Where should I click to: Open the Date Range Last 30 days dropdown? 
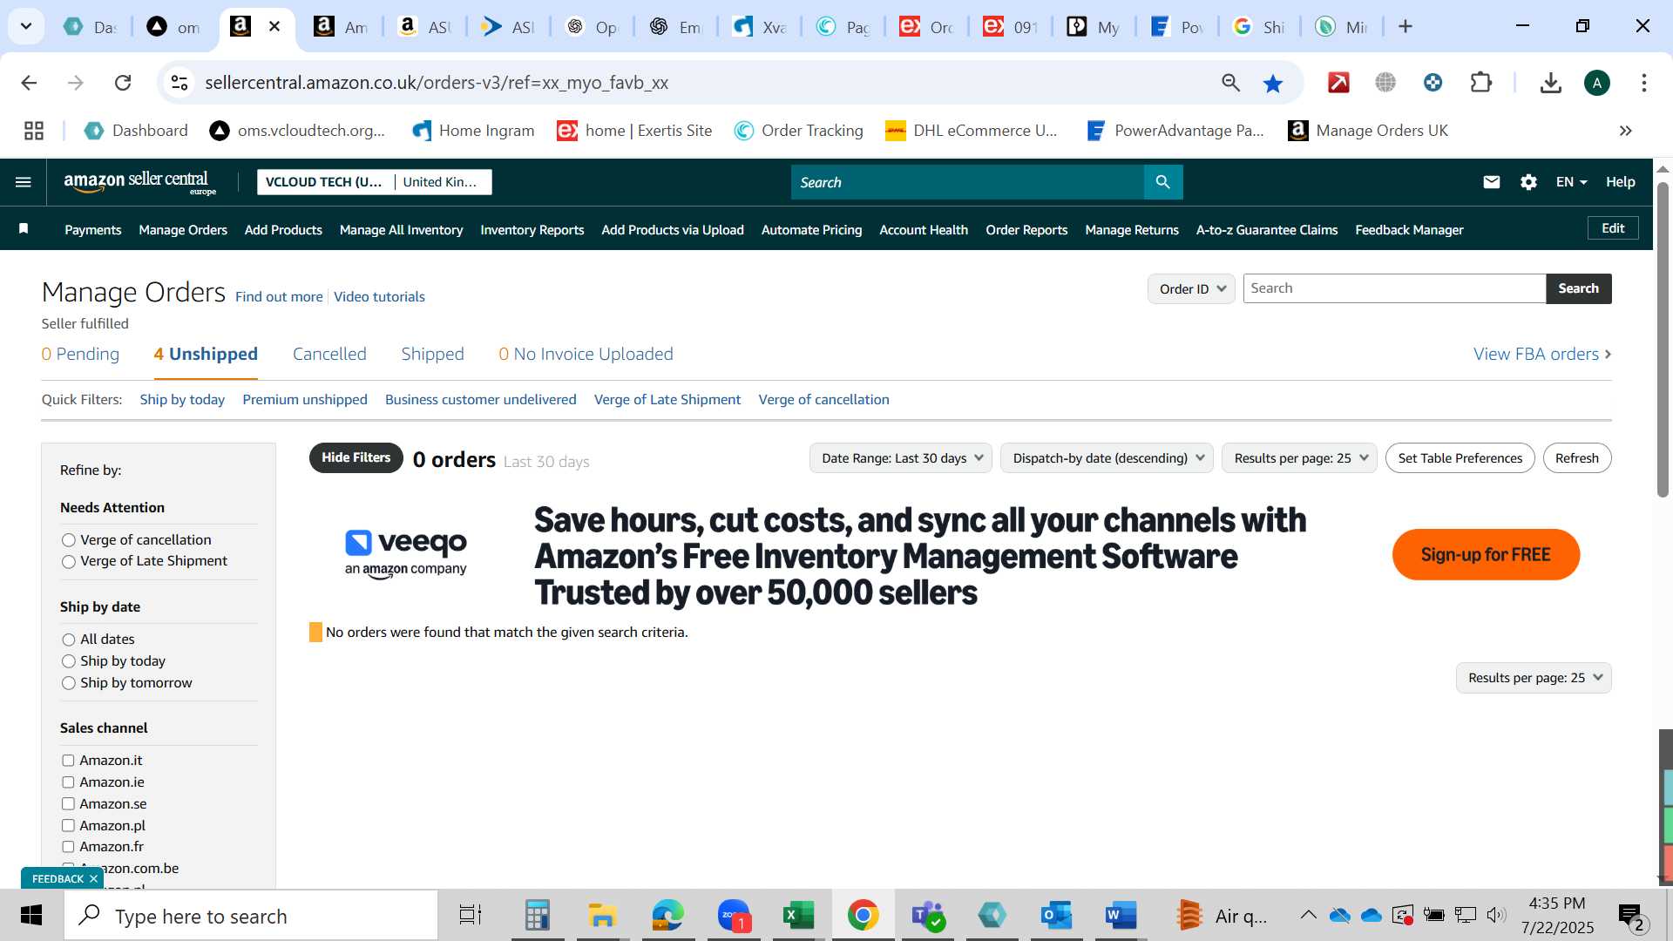(901, 458)
